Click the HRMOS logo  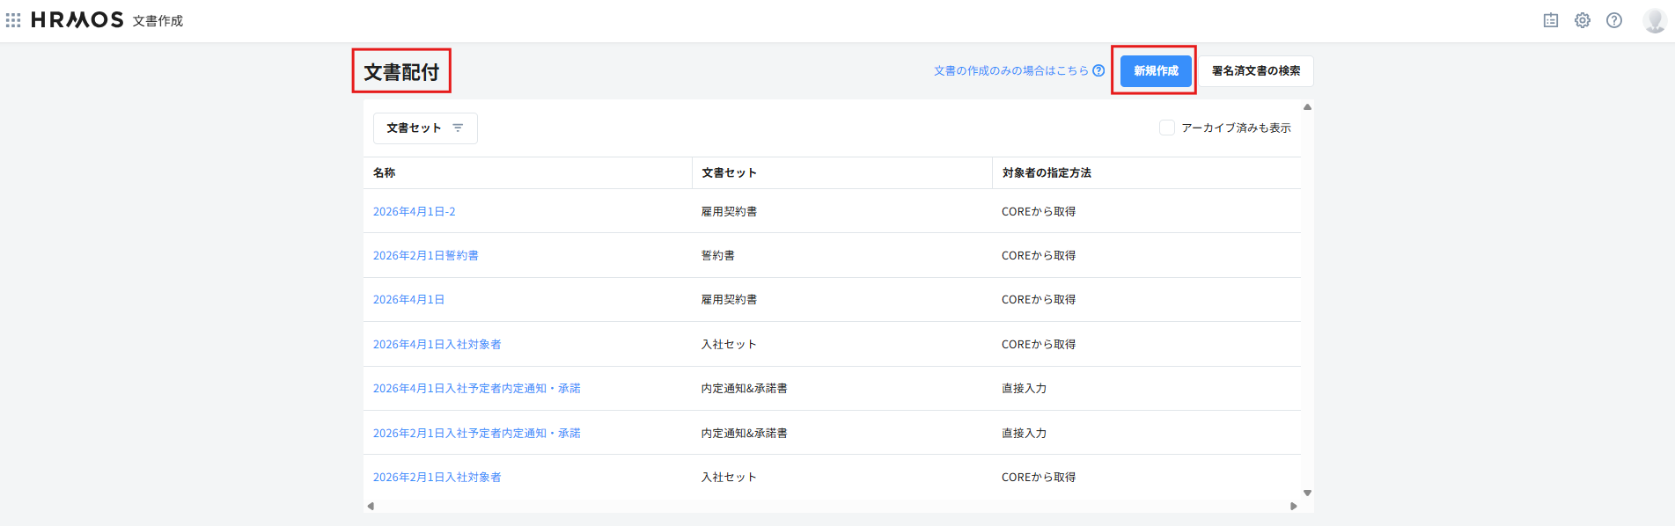click(x=77, y=20)
